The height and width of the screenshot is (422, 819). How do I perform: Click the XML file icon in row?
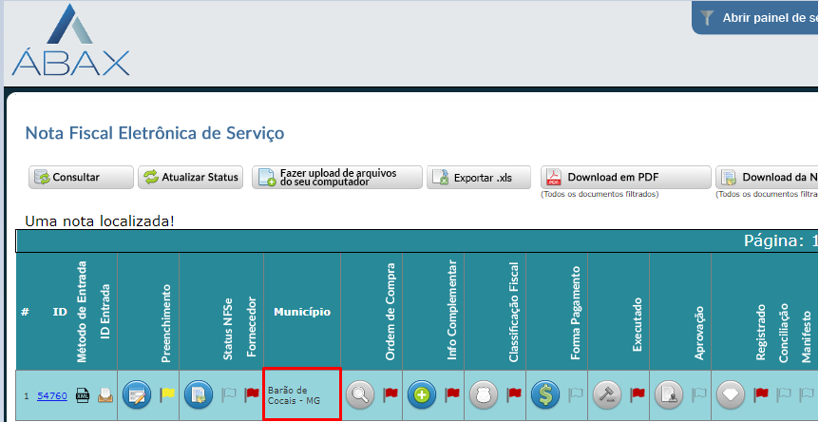tap(84, 395)
